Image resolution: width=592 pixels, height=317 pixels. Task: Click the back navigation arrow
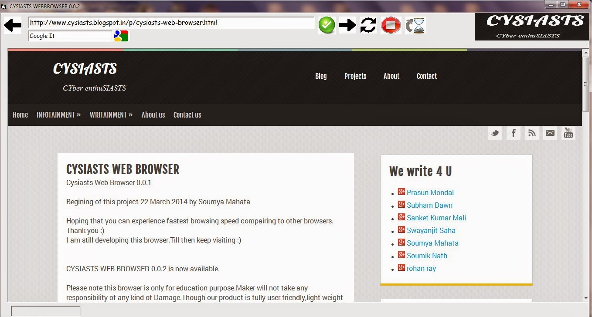pyautogui.click(x=12, y=25)
